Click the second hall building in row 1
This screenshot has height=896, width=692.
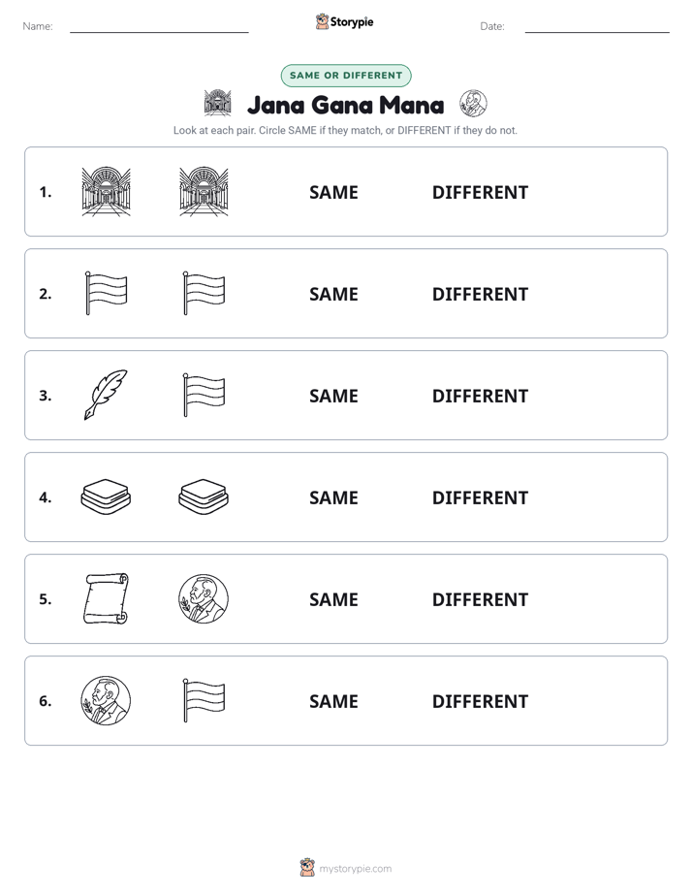point(204,191)
